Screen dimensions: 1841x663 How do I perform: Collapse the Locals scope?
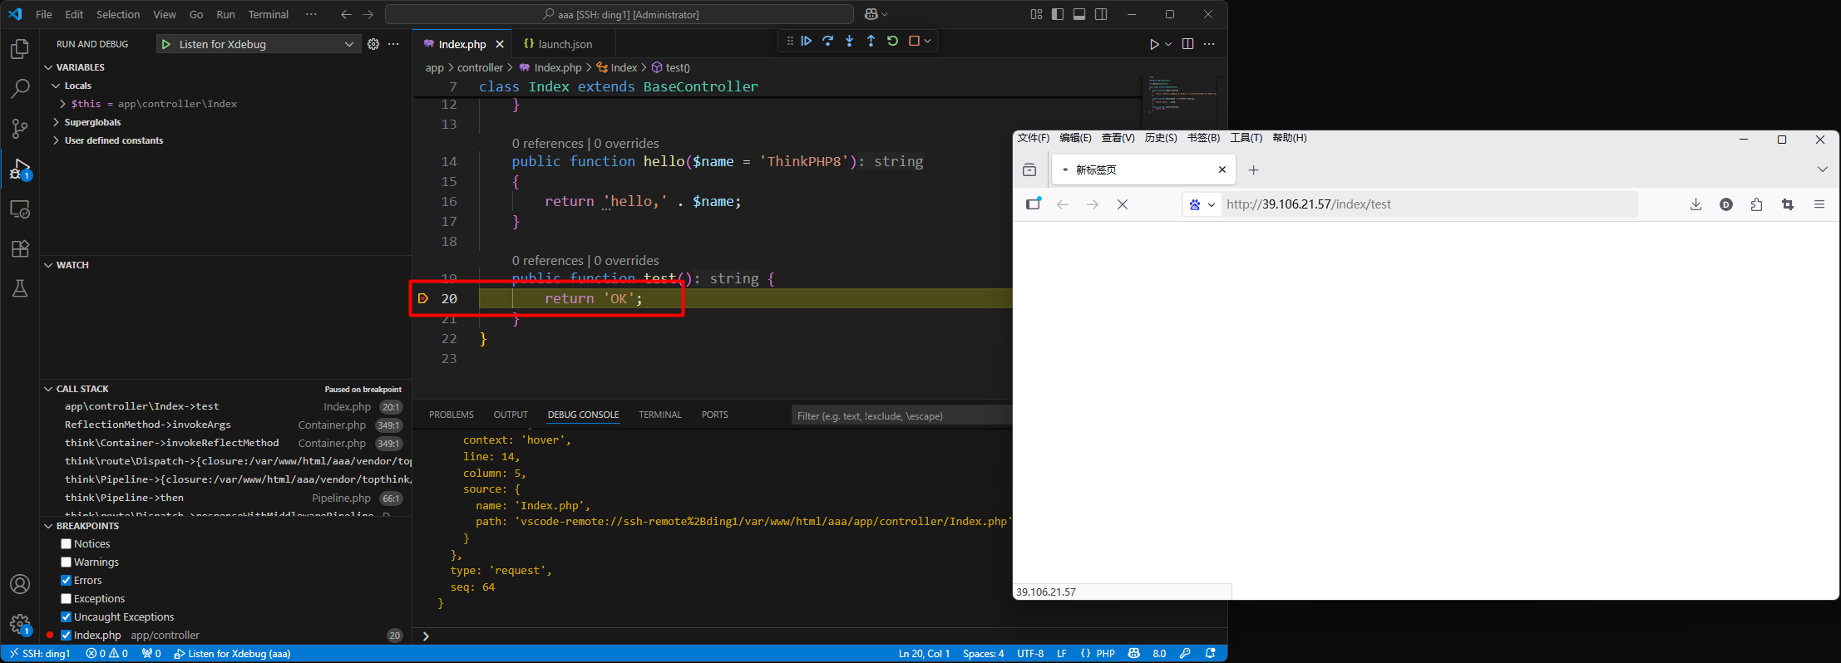(x=57, y=86)
